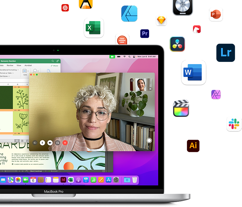The image size is (242, 207).
Task: Take a Live Photo with shutter button
Action: click(x=149, y=140)
